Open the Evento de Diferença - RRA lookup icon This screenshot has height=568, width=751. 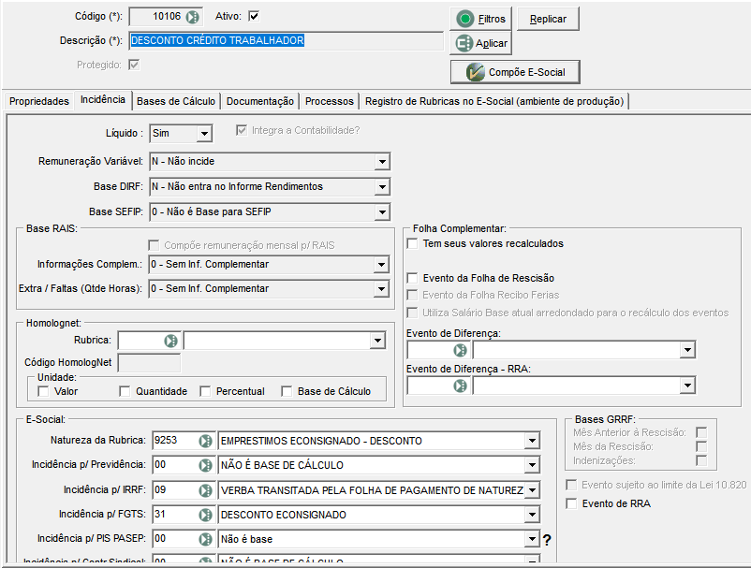[461, 386]
